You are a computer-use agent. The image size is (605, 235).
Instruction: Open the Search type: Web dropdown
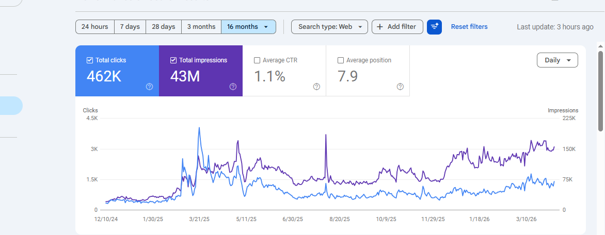329,27
